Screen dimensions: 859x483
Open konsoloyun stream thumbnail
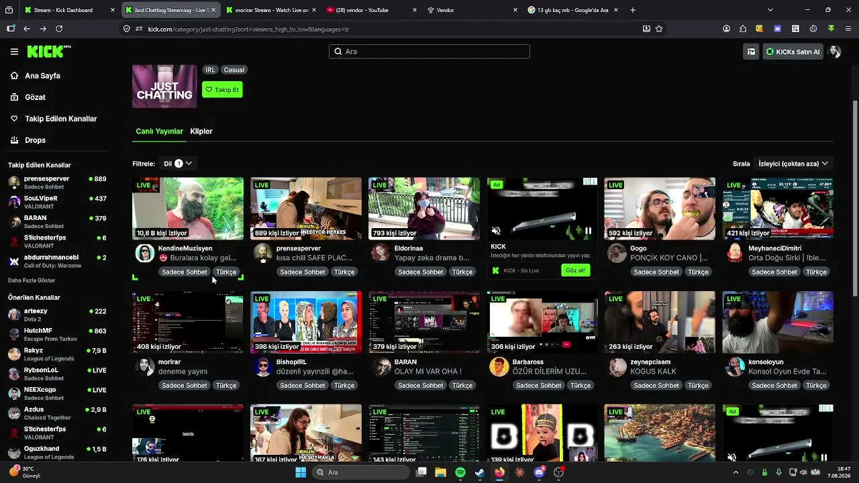(x=778, y=323)
